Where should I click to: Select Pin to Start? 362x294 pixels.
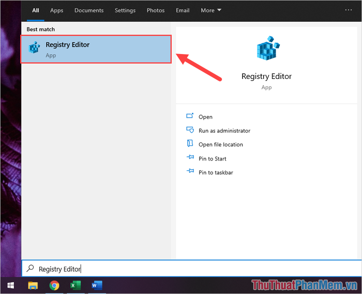point(213,159)
